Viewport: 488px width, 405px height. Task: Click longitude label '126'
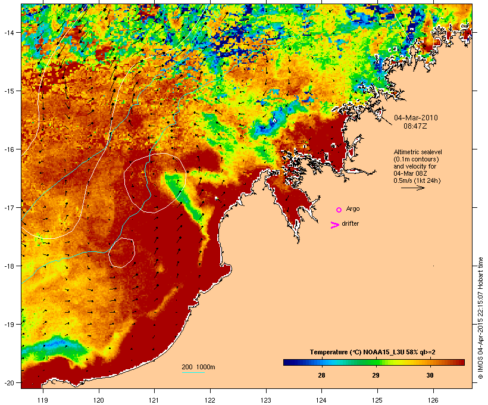click(433, 400)
